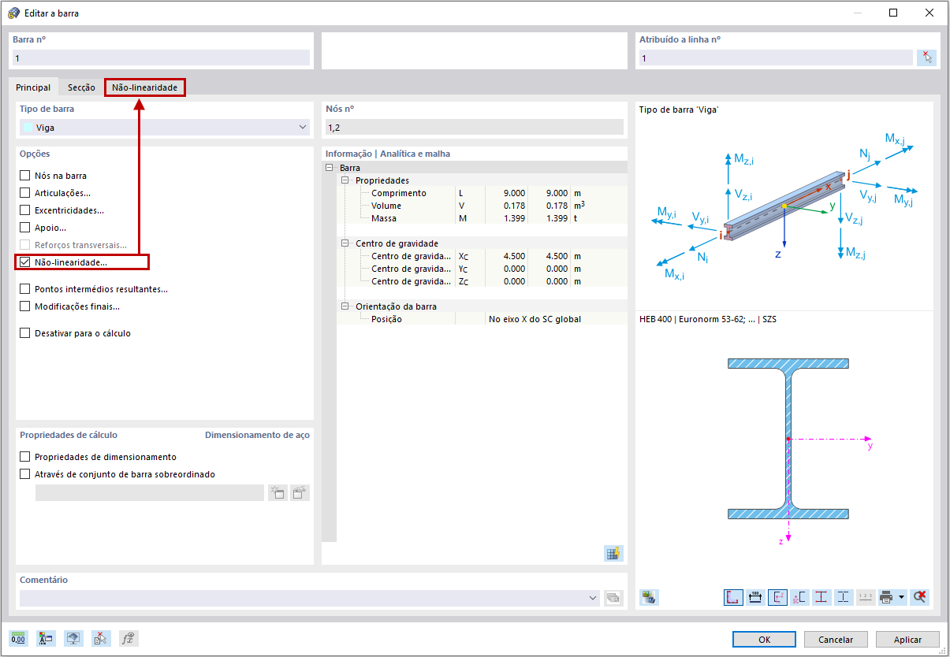Screen dimensions: 950x657
Task: Open the Comentário dropdown arrow
Action: point(593,598)
